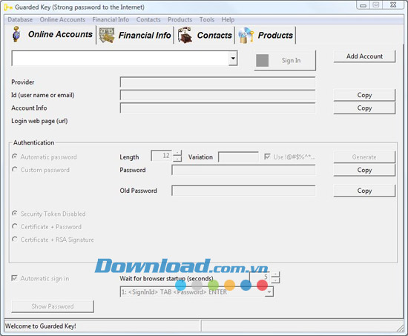Open the Financial Info menu
This screenshot has height=336, width=408.
111,19
